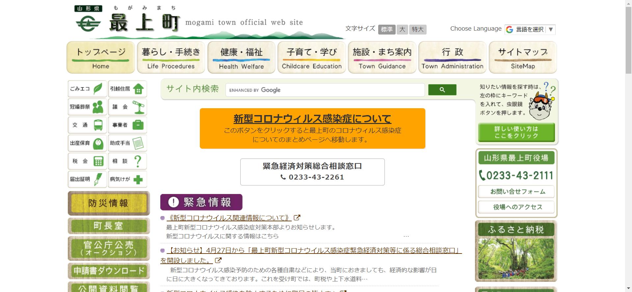The image size is (632, 292).
Task: Open the 防災情報 sidebar banner
Action: [x=109, y=203]
